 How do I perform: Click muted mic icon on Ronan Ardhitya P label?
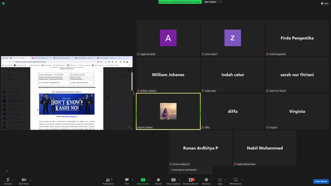pyautogui.click(x=171, y=164)
